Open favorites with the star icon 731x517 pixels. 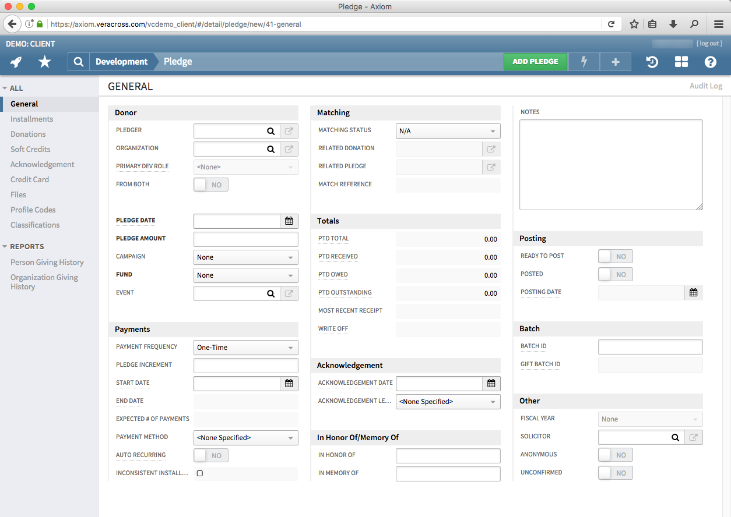[x=44, y=62]
